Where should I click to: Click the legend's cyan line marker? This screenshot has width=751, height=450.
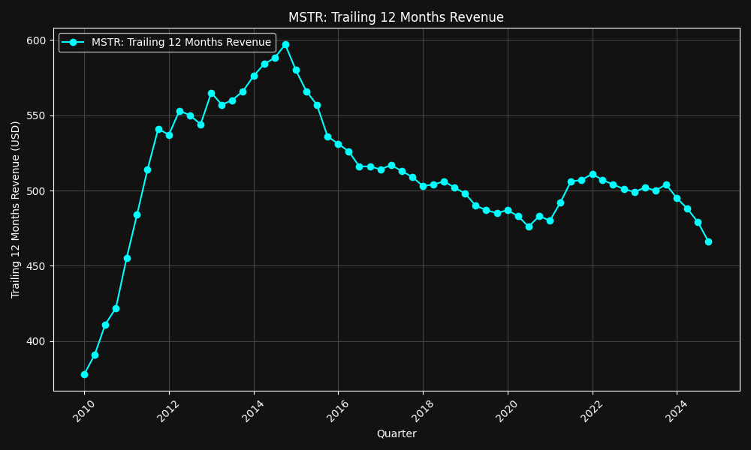pos(73,43)
